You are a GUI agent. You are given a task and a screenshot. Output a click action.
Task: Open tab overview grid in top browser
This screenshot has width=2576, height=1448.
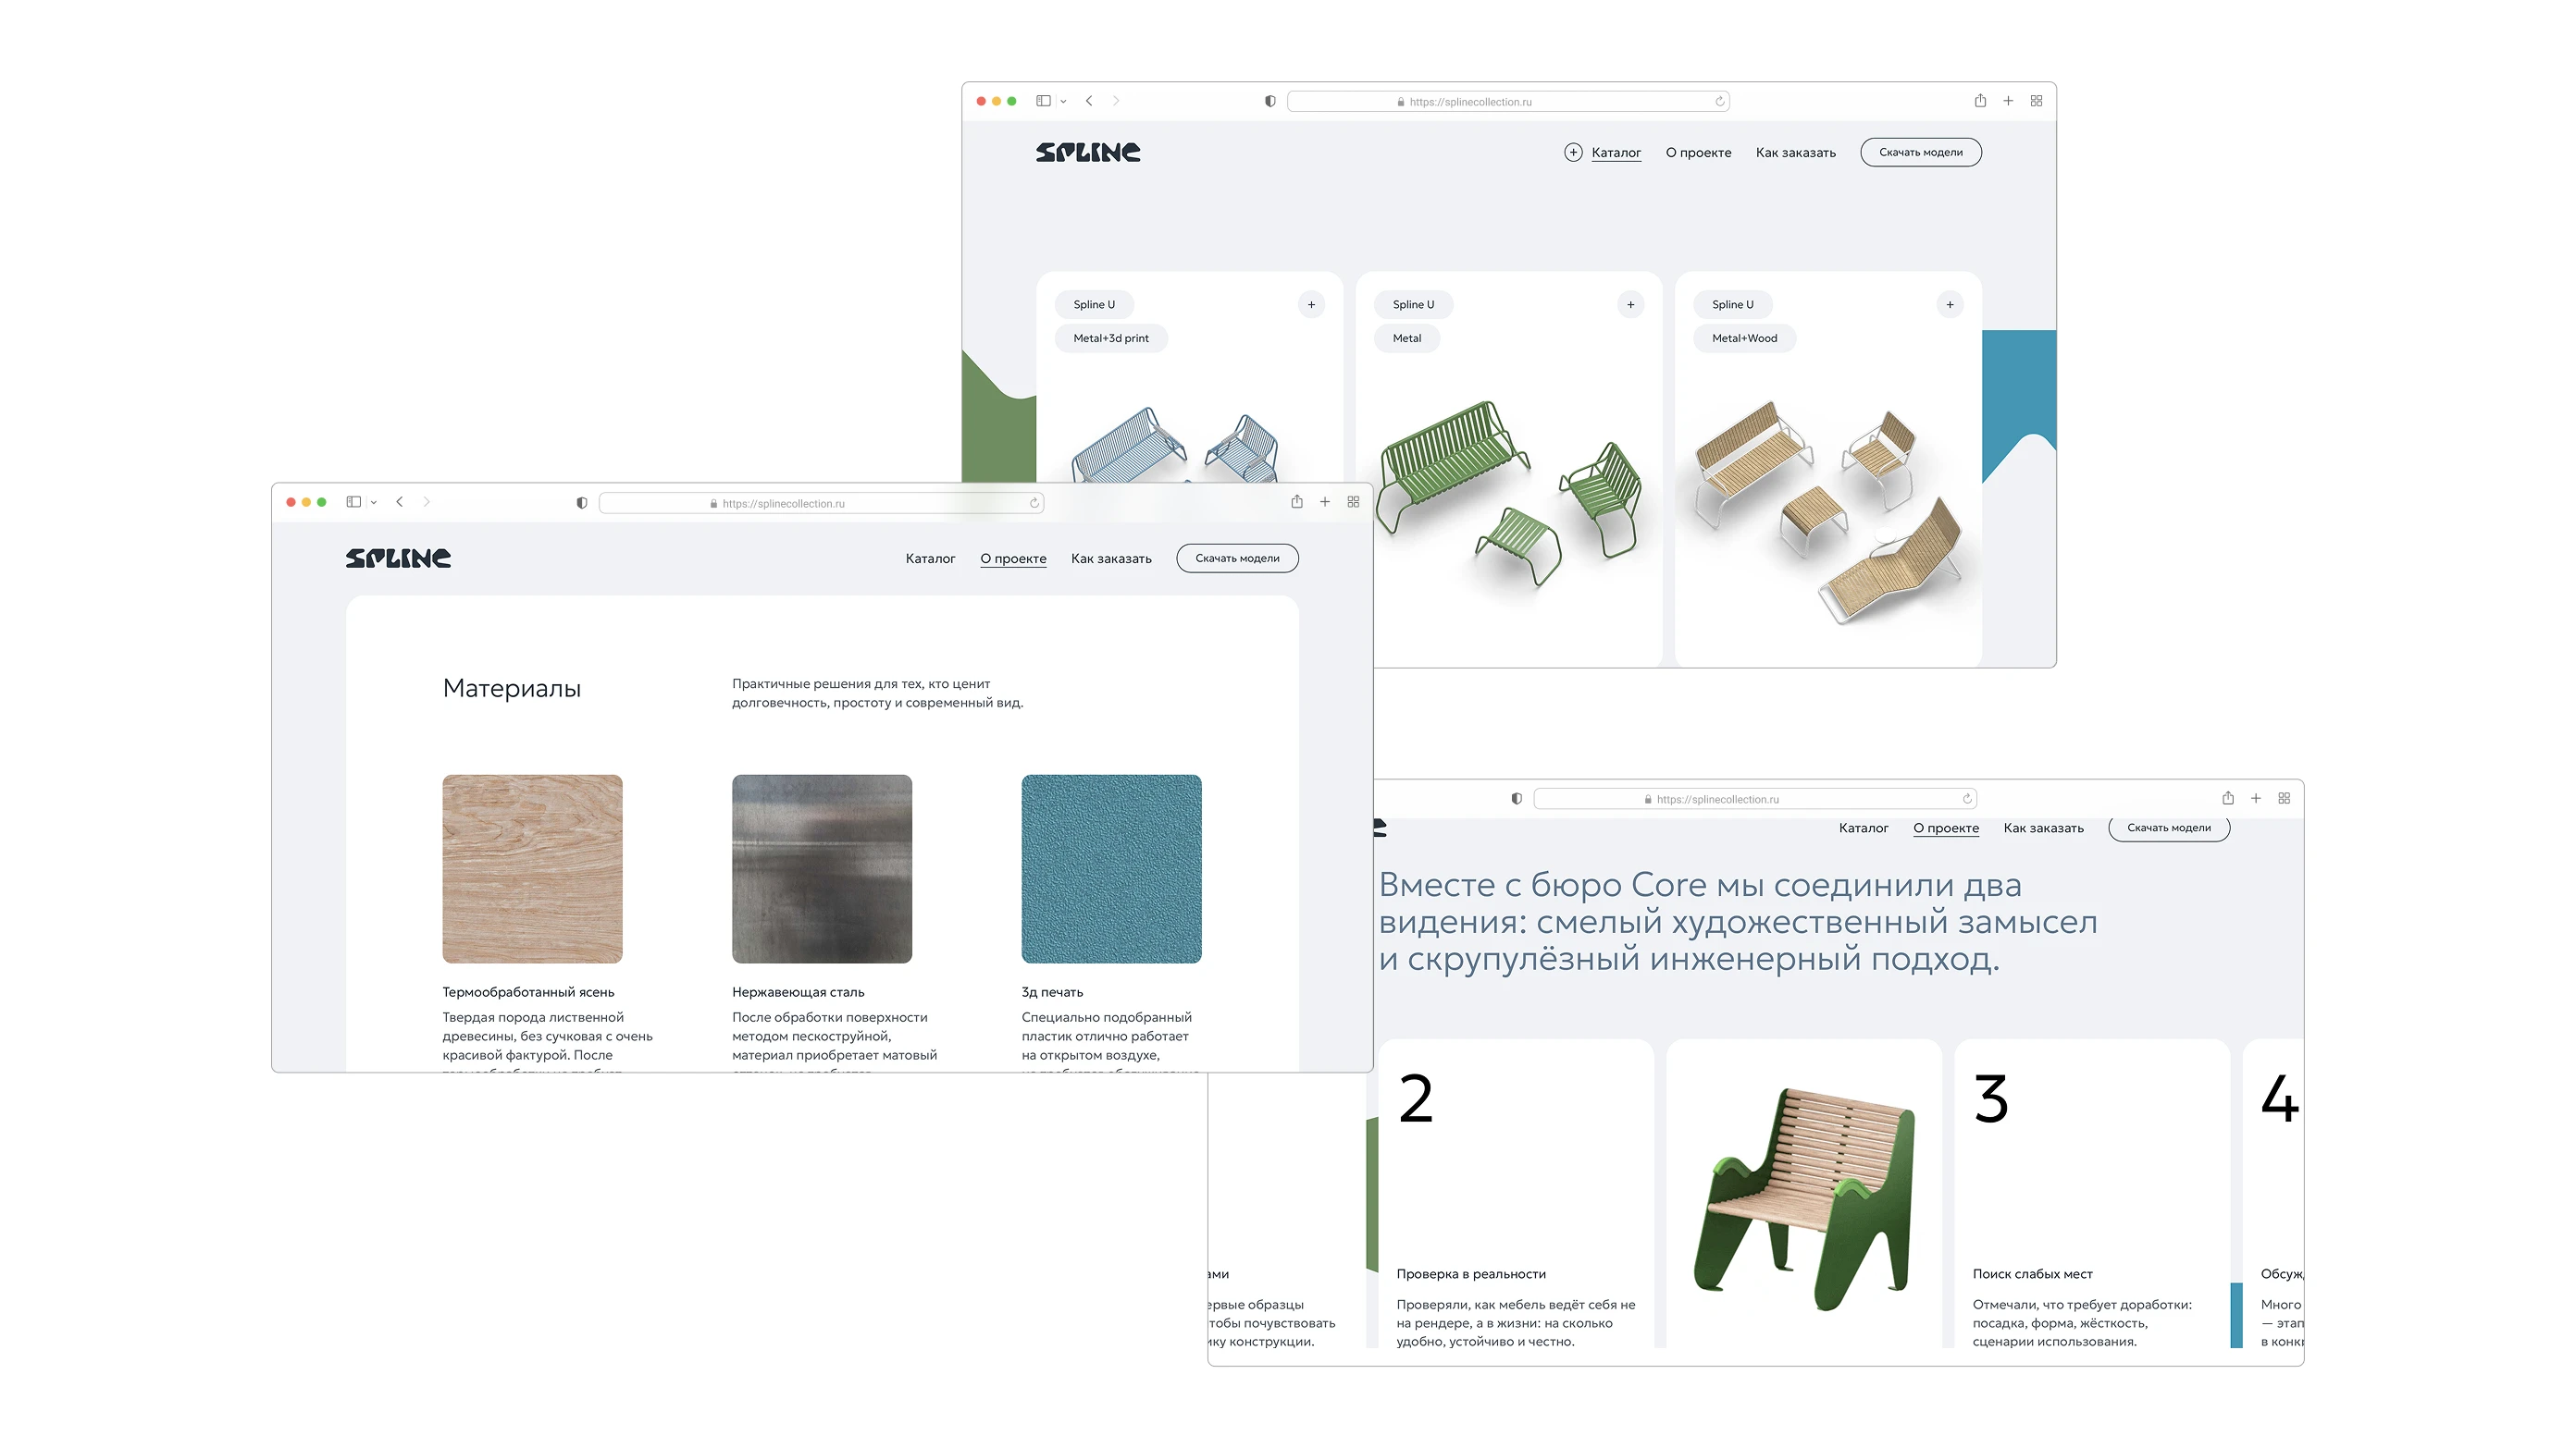point(2036,101)
